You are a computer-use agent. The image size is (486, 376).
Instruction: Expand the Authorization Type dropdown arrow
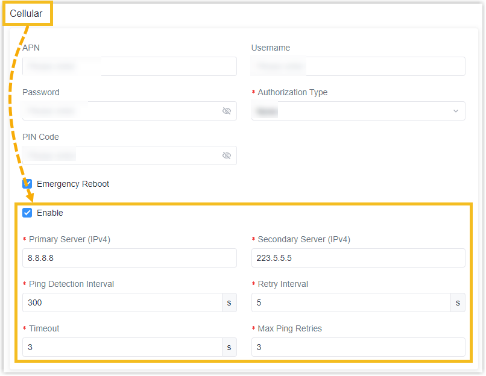455,111
